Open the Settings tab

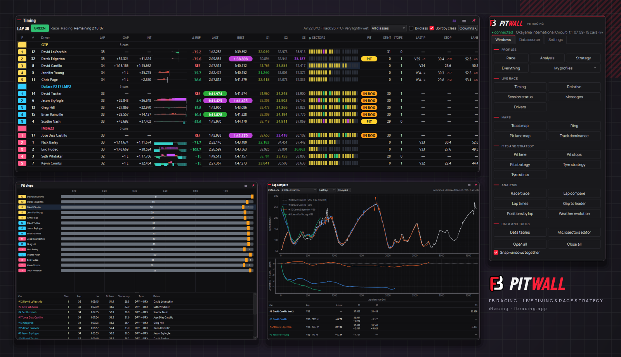point(555,40)
